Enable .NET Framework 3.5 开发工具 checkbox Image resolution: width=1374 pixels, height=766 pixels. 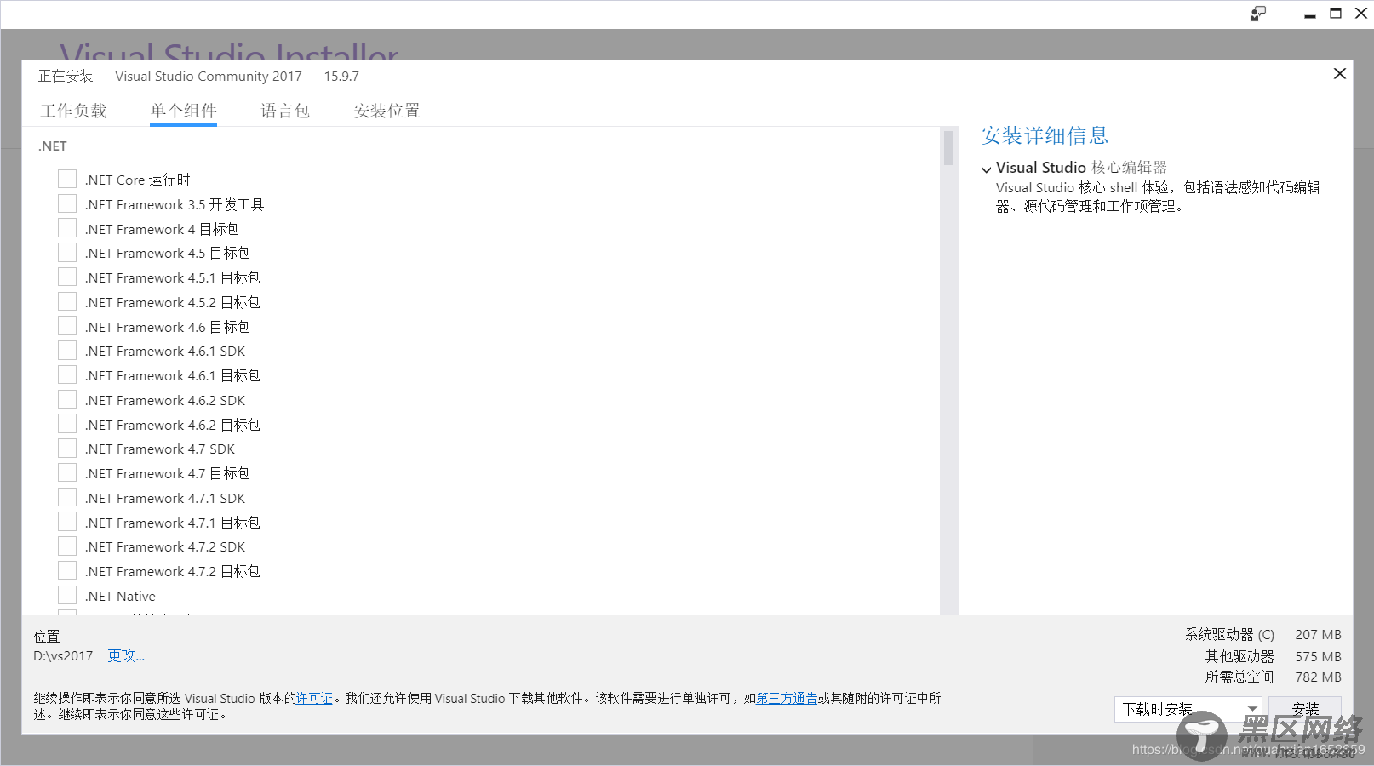coord(67,203)
